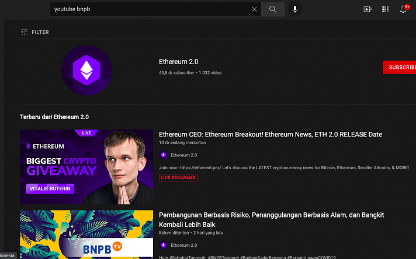Click small Ethereum channel icon under BNPB video

point(163,245)
